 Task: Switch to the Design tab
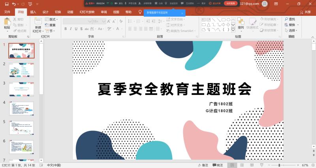[45, 12]
